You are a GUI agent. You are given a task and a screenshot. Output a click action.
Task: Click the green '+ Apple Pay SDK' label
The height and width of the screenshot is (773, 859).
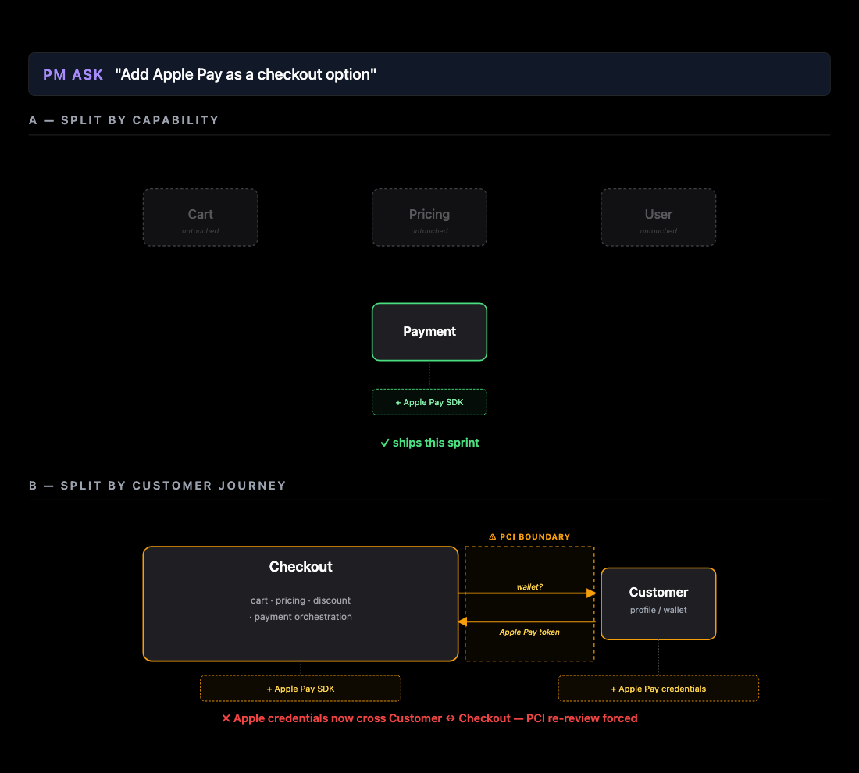(429, 402)
